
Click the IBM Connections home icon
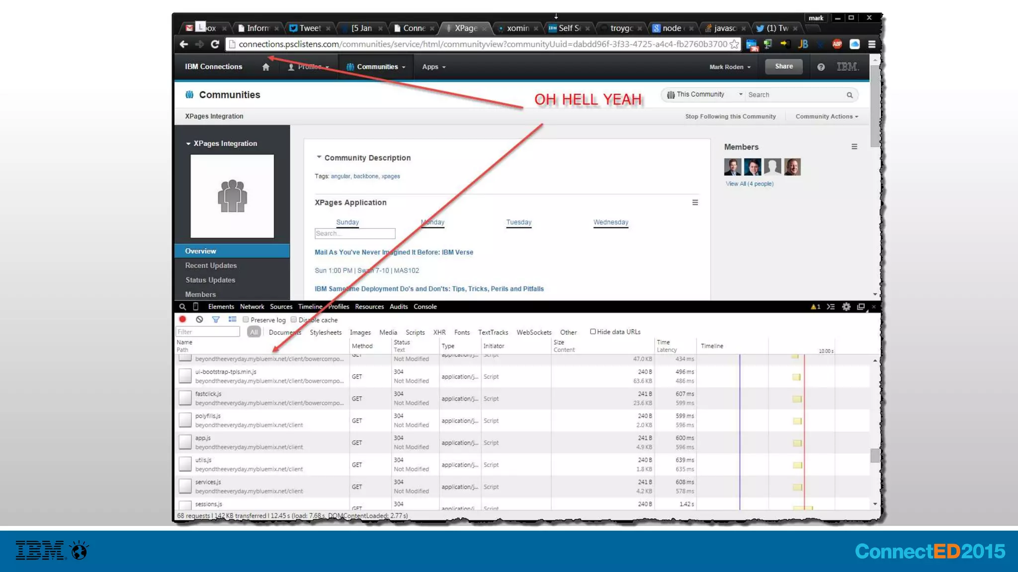[266, 67]
